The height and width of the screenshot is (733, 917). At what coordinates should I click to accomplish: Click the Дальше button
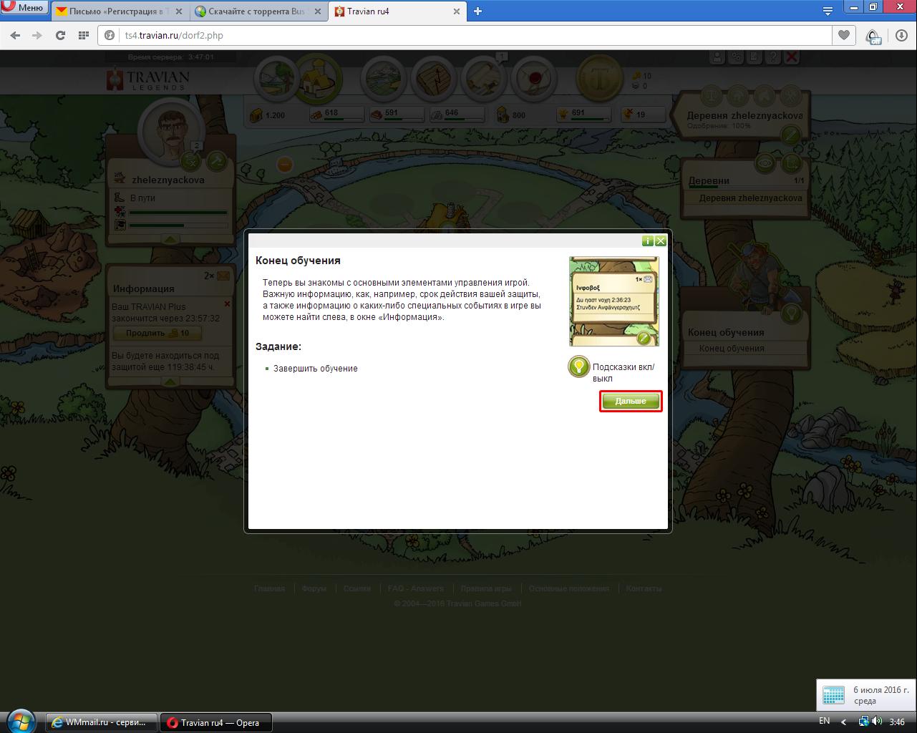631,401
